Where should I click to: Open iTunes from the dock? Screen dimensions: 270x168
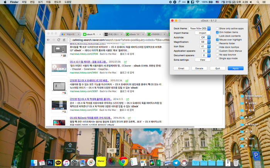pyautogui.click(x=66, y=163)
